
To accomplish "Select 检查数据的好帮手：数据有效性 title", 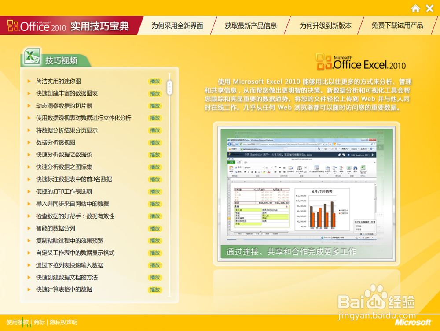I will click(75, 216).
